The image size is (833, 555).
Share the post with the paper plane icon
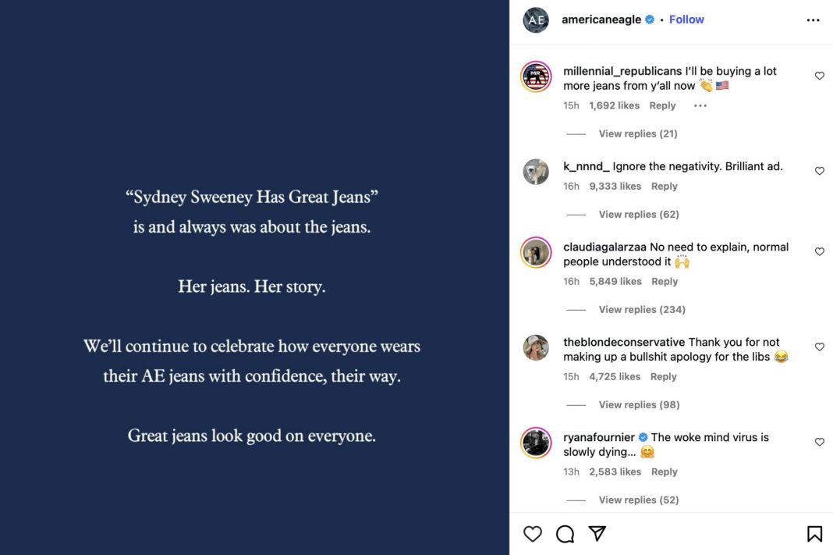pos(597,533)
